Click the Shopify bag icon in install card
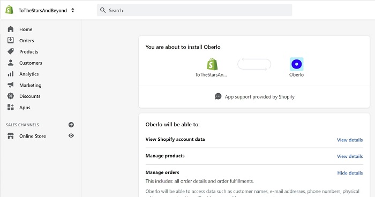 (x=212, y=64)
